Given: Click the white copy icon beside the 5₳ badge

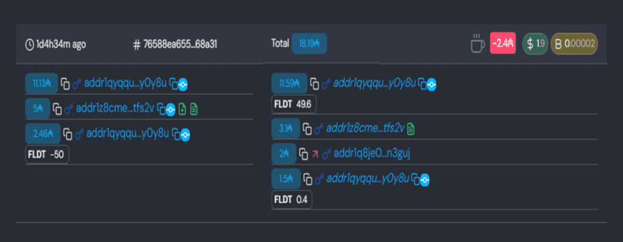Looking at the screenshot, I should click(x=58, y=108).
